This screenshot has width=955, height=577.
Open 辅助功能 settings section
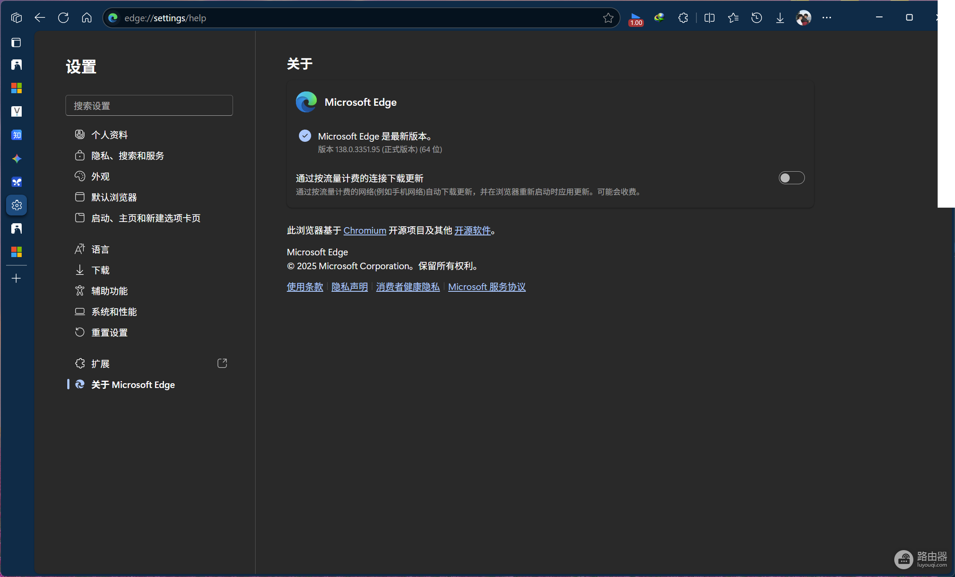pos(149,291)
